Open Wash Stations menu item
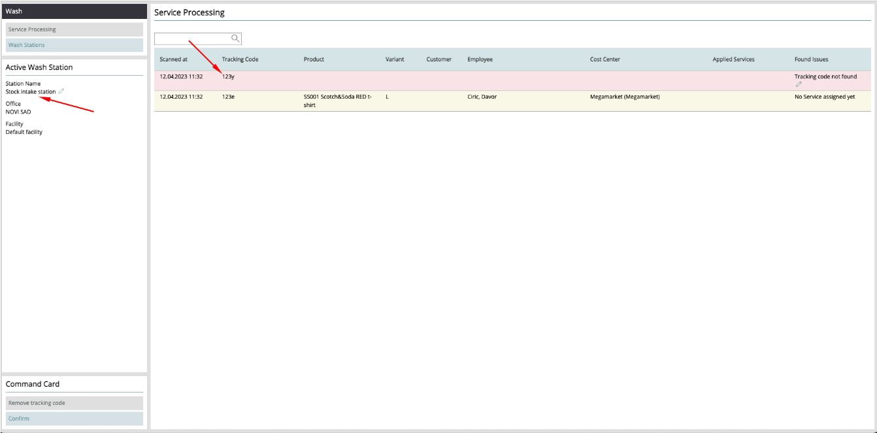This screenshot has height=433, width=877. point(74,45)
